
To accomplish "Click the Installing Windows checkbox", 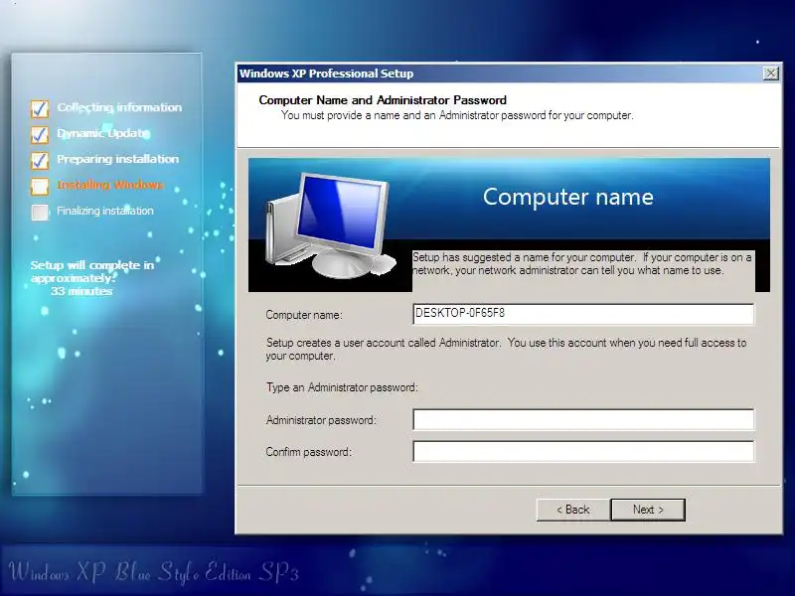I will 40,186.
